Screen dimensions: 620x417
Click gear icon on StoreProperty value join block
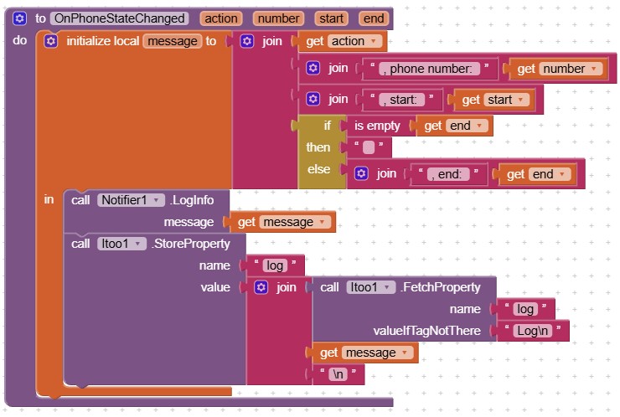pyautogui.click(x=261, y=287)
